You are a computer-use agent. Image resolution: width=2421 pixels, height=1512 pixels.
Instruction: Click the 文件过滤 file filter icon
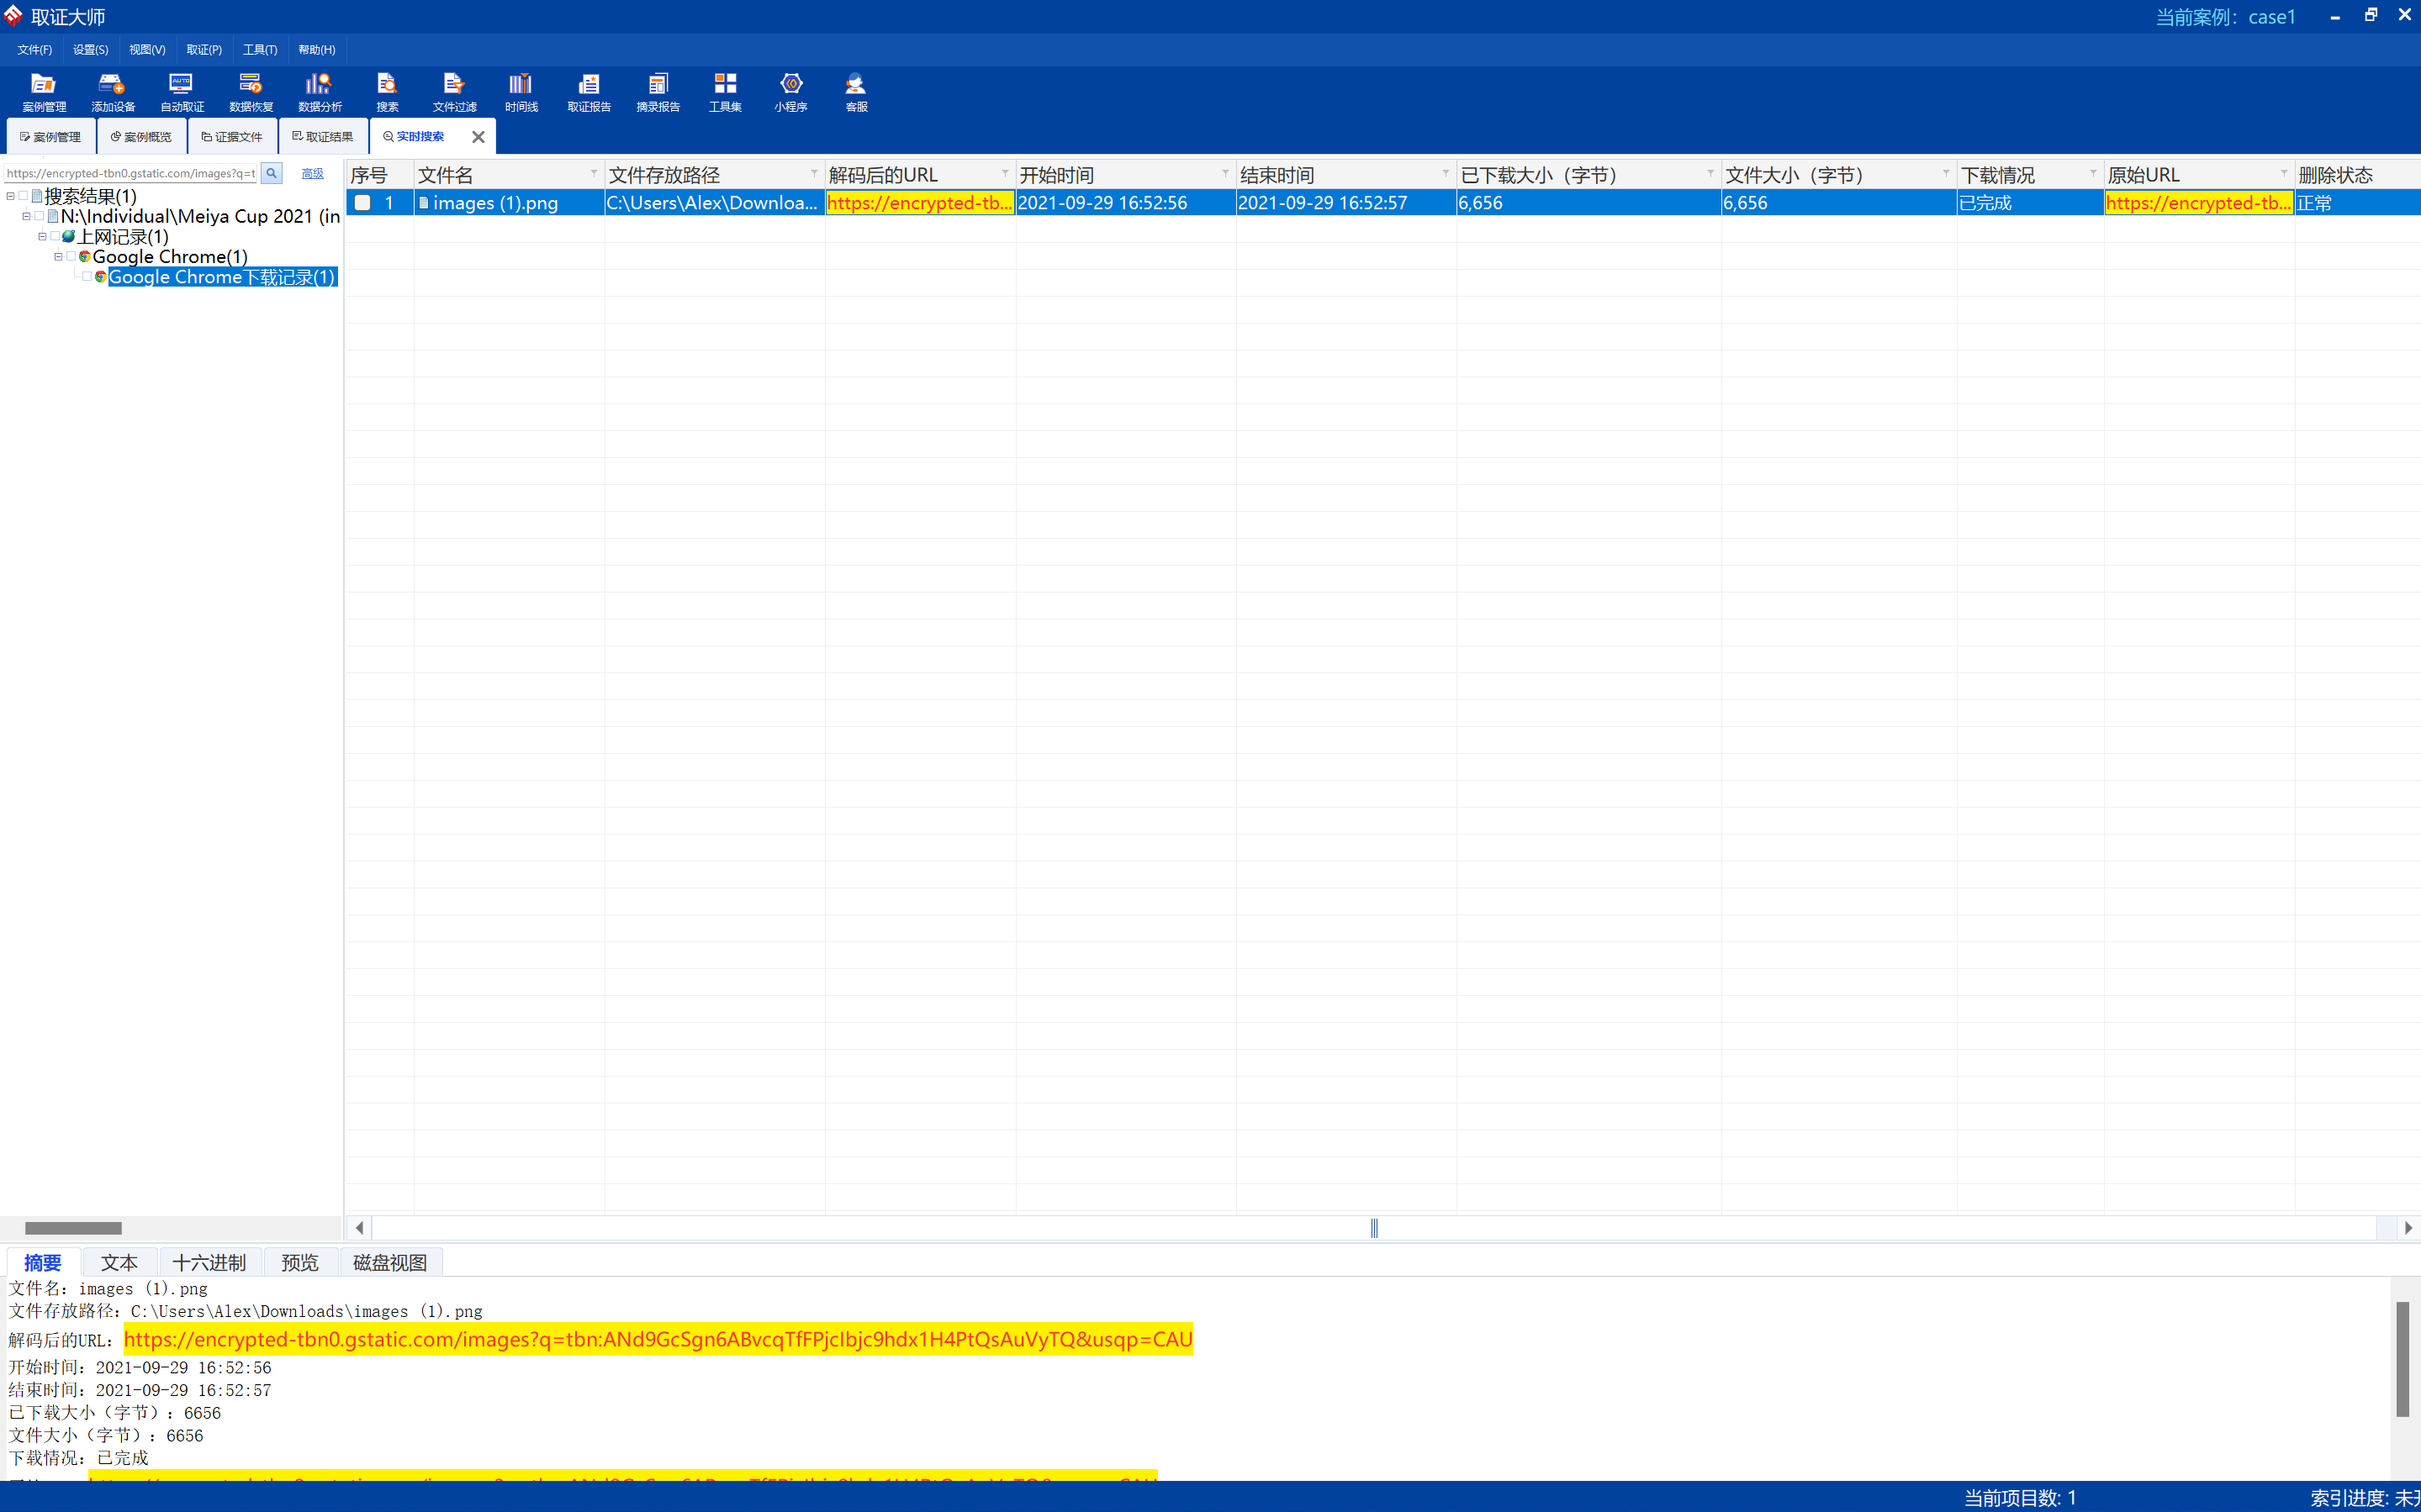454,91
